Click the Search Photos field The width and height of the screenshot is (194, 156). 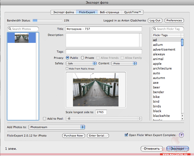[x=23, y=29]
